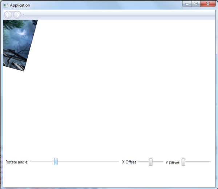Minimize the Application window
The image size is (218, 189).
(x=187, y=4)
